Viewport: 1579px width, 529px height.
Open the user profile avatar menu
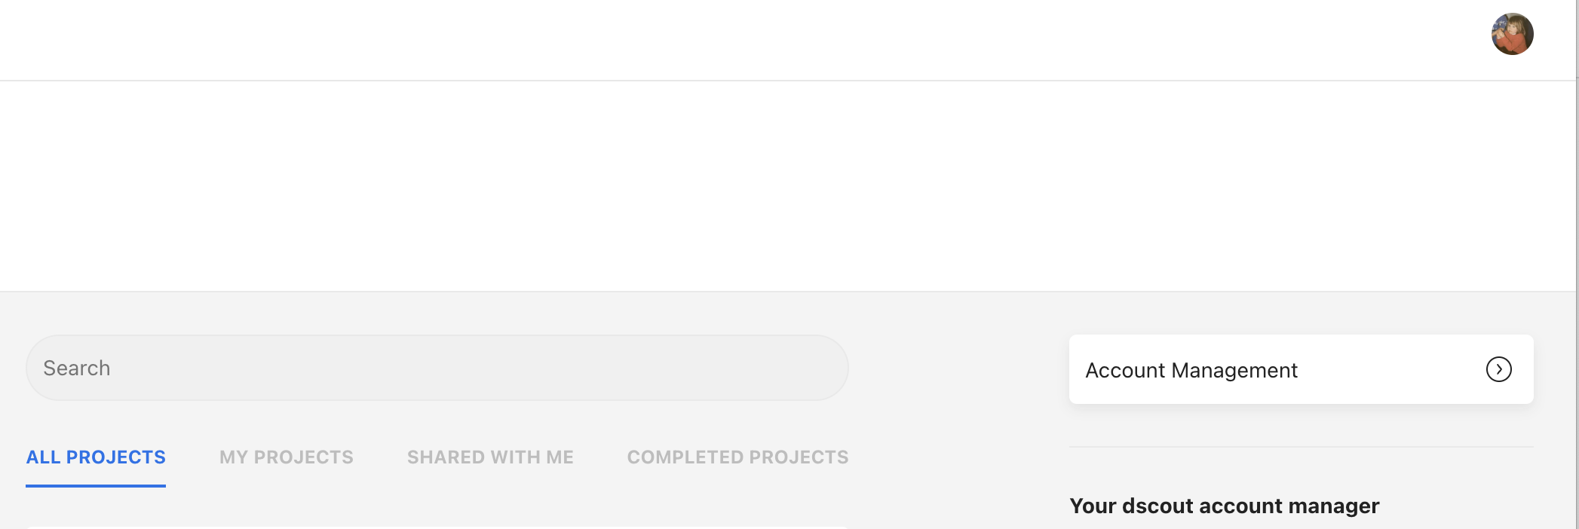(1512, 34)
